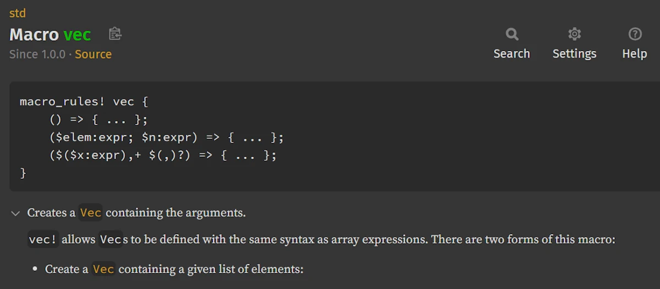Click the empty '() => { ... };' rule line
Screen dimensions: 660x289
[98, 120]
